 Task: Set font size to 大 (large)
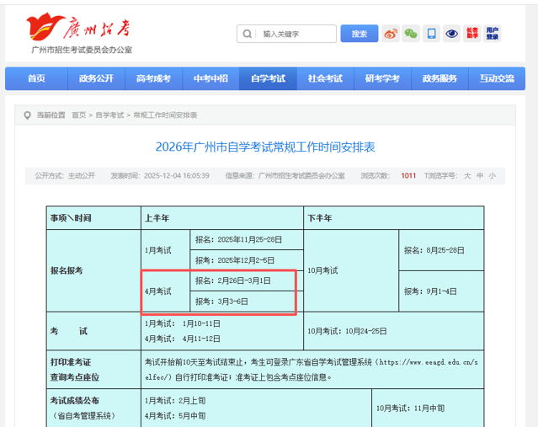pos(467,176)
